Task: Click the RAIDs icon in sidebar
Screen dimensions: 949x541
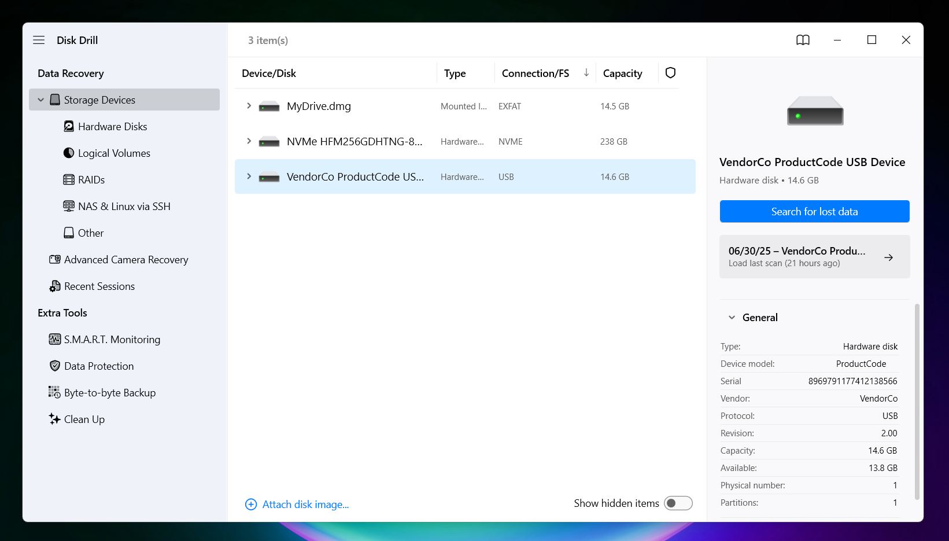Action: [69, 179]
